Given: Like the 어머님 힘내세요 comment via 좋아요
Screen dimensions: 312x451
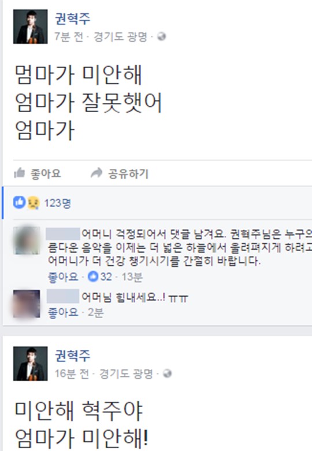Looking at the screenshot, I should coord(63,312).
